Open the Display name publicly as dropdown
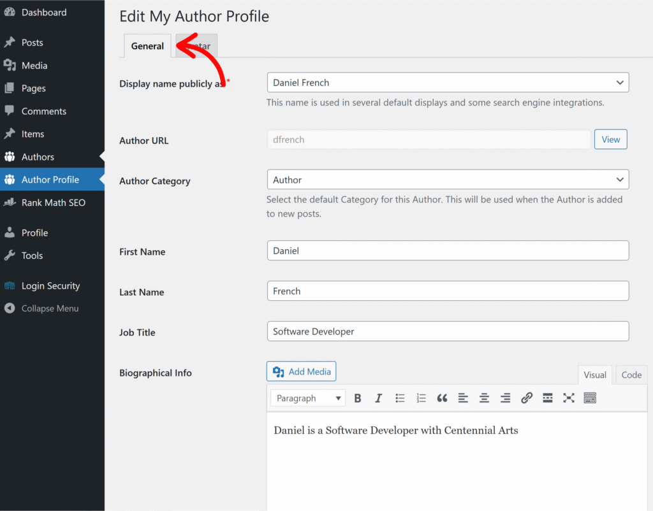The image size is (653, 511). (x=448, y=82)
